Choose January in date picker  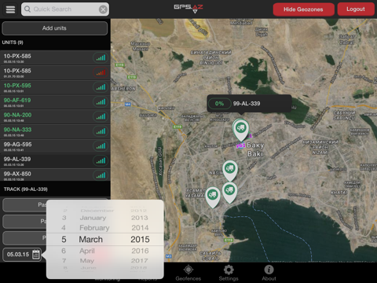coord(93,218)
